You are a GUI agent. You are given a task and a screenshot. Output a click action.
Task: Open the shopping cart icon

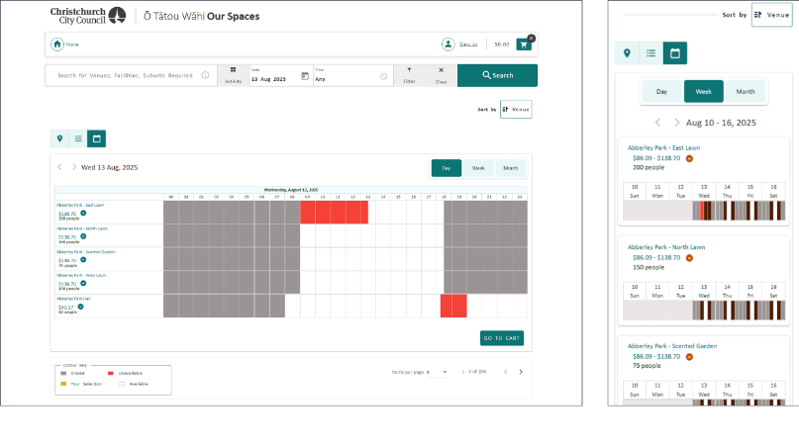(x=524, y=45)
